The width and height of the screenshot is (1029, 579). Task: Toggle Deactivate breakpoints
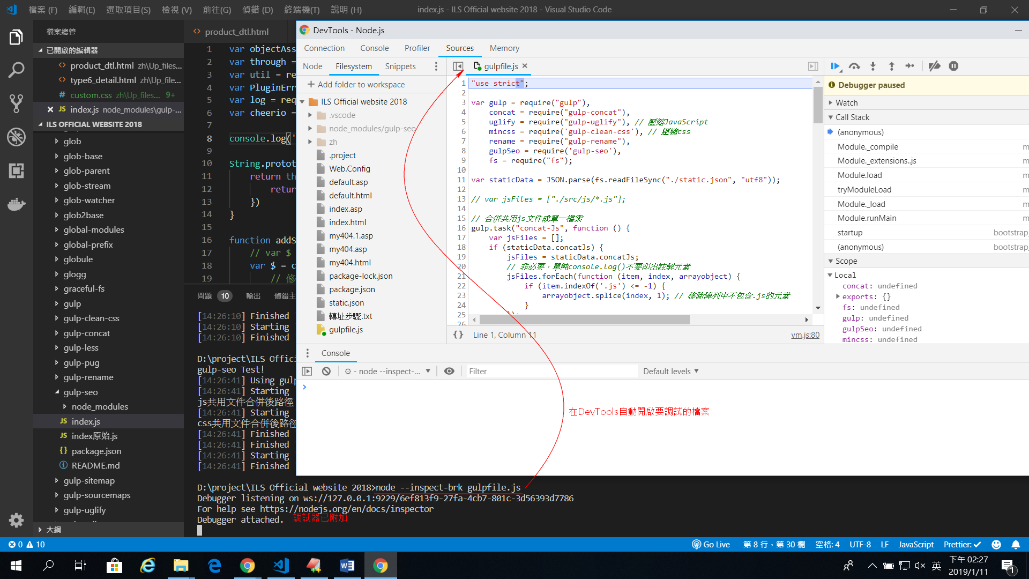coord(935,66)
